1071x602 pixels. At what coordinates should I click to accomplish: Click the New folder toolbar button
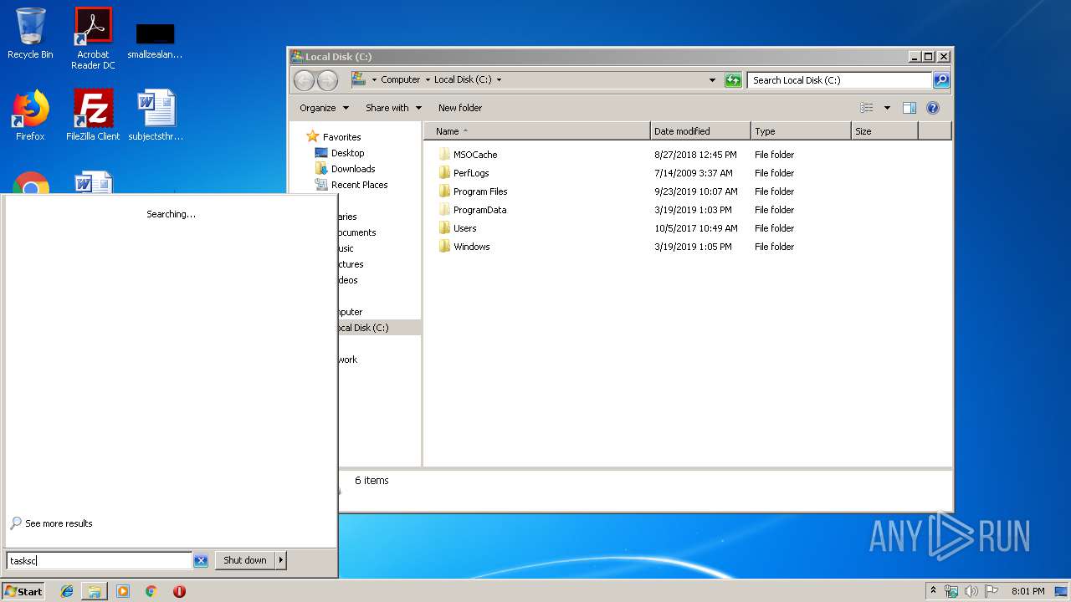pos(460,108)
